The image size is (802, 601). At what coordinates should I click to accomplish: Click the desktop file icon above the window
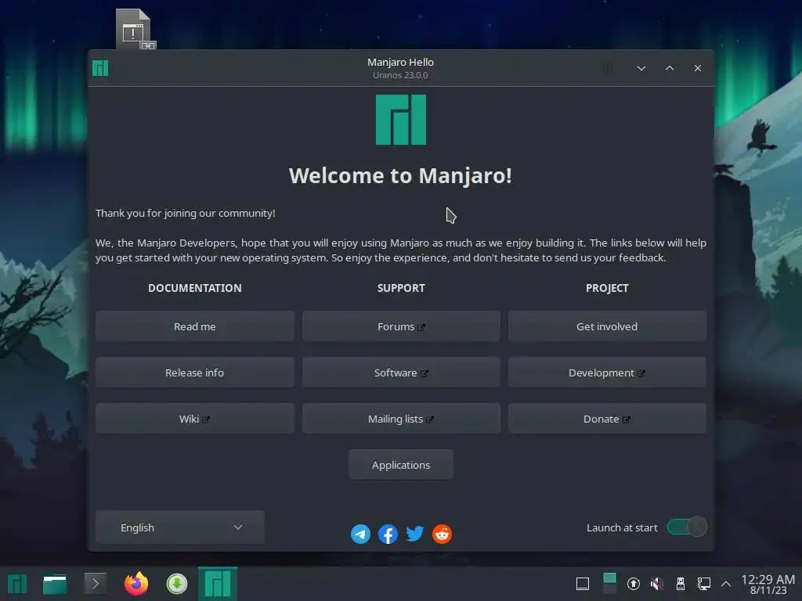coord(135,29)
